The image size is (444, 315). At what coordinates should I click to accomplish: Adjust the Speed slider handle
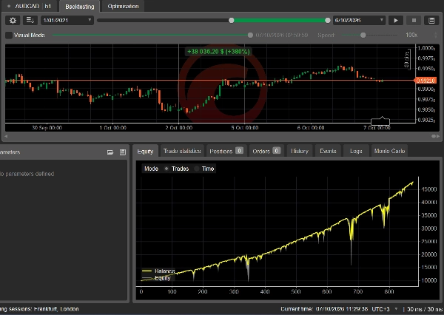point(363,35)
